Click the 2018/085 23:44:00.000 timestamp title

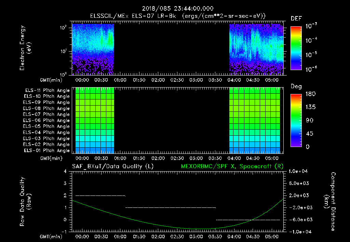[177, 9]
